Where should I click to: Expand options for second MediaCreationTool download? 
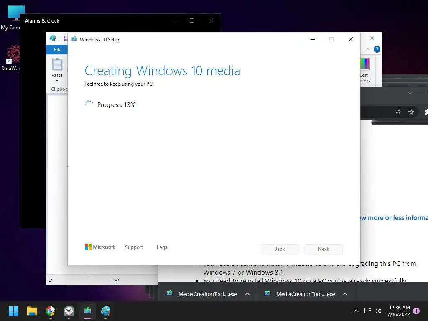coord(345,294)
